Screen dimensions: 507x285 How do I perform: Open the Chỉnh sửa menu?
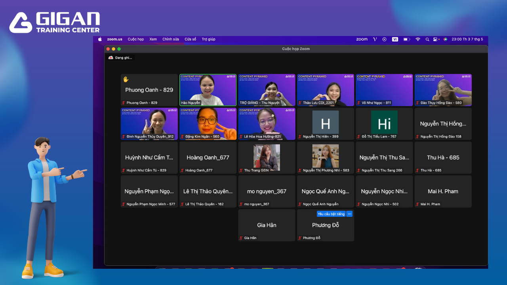tap(171, 39)
